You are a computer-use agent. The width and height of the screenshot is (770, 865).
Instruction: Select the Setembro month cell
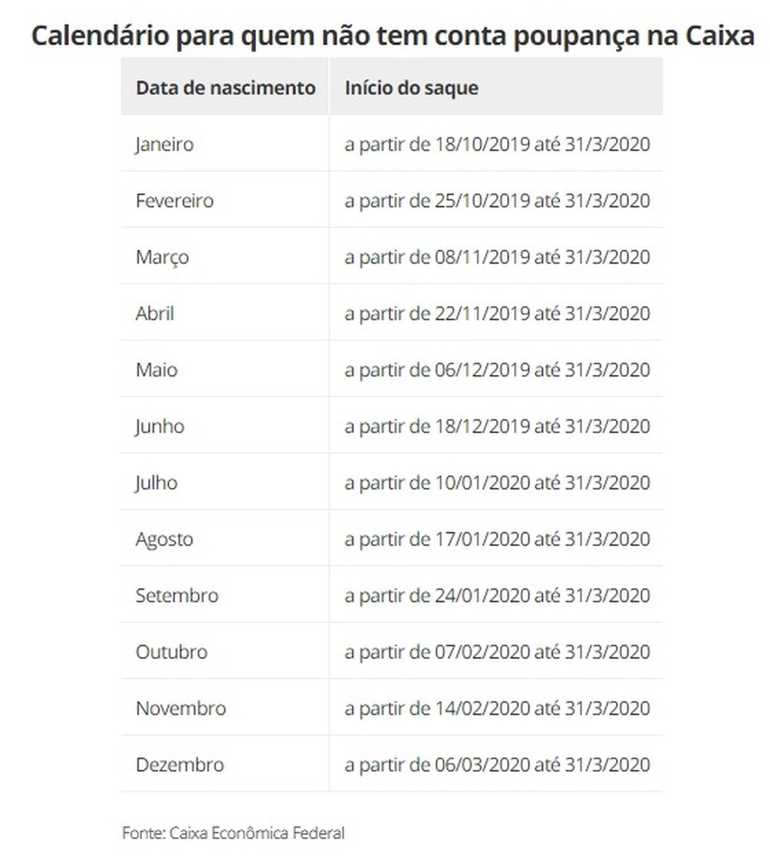(x=177, y=596)
